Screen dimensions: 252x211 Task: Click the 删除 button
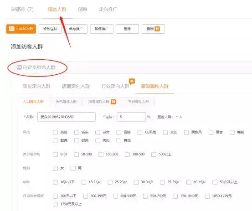pyautogui.click(x=127, y=29)
